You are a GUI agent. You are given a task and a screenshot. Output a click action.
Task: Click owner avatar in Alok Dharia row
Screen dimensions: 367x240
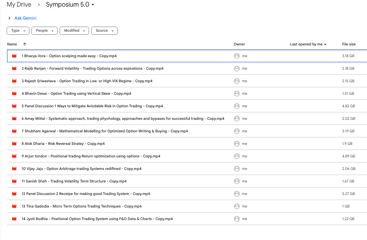237,143
